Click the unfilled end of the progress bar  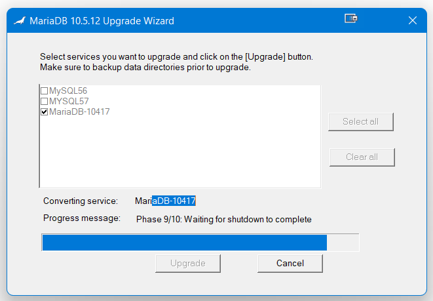click(343, 243)
